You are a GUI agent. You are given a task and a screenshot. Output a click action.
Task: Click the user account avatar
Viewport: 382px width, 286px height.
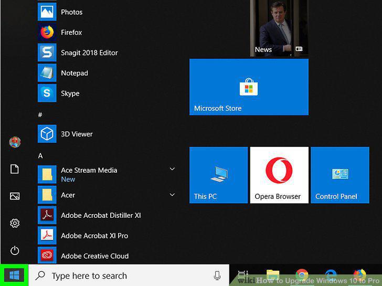click(15, 142)
